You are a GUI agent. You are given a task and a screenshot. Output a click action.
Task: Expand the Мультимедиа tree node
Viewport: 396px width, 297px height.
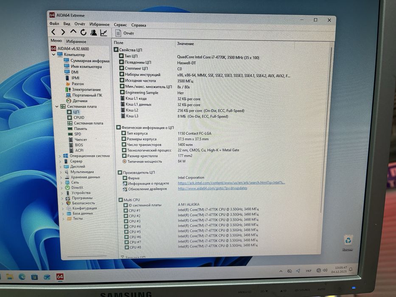pos(61,172)
